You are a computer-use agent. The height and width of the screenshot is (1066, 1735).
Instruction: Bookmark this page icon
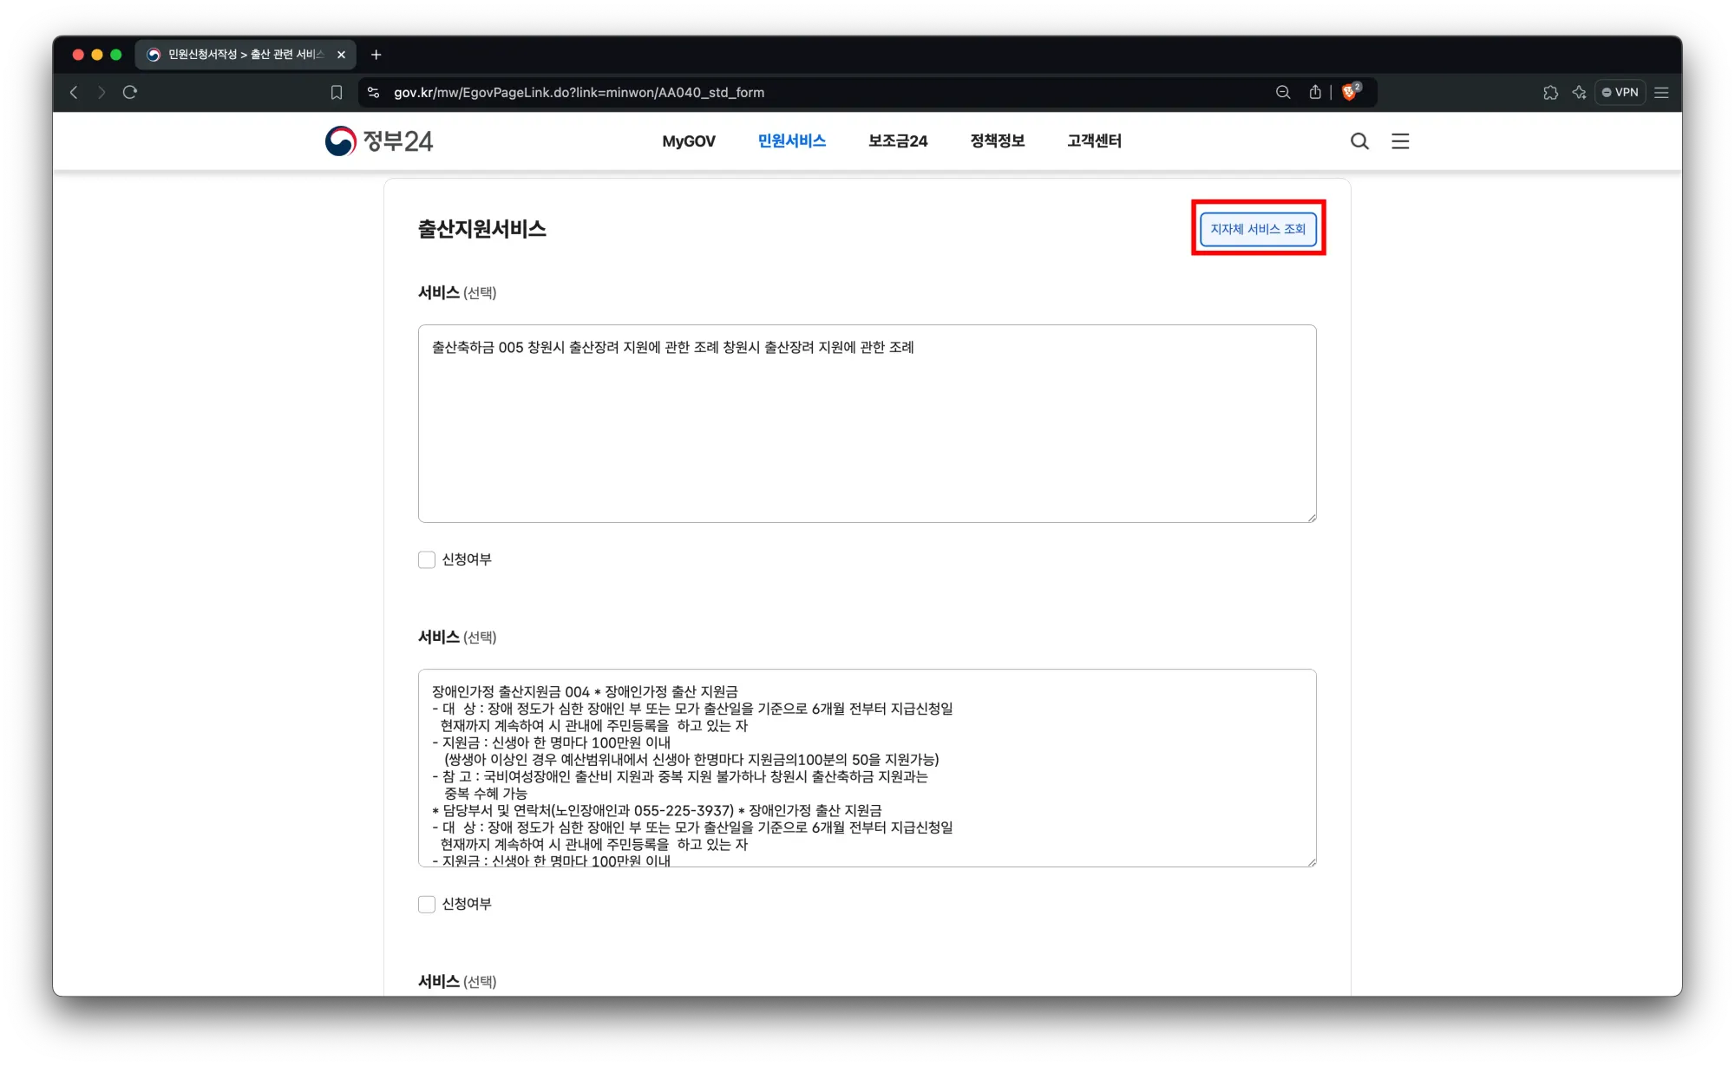[x=337, y=92]
